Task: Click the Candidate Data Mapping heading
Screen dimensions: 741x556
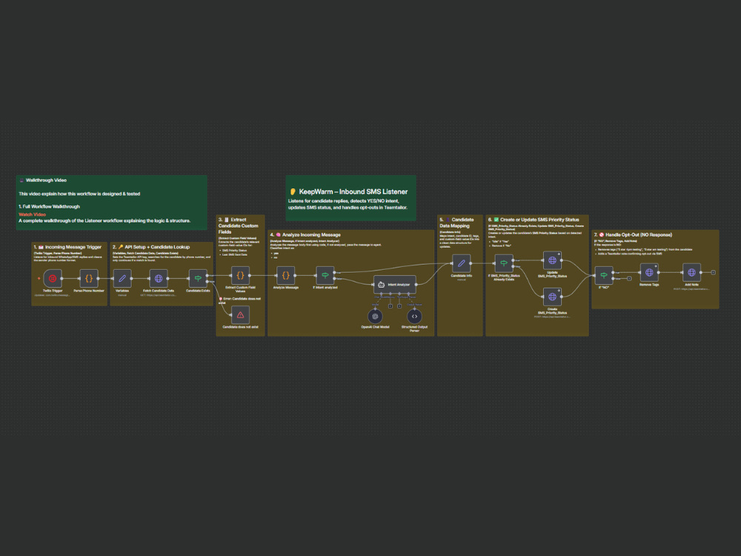Action: click(x=456, y=222)
